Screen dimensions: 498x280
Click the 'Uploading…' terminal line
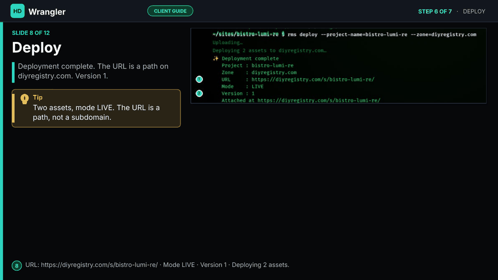point(227,43)
